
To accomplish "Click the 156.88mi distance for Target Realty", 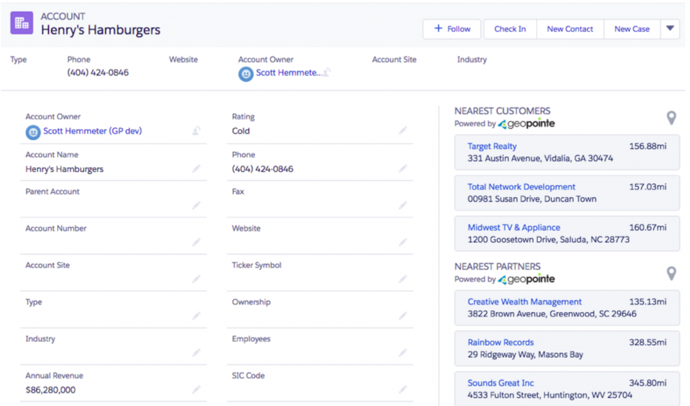I will (x=647, y=146).
